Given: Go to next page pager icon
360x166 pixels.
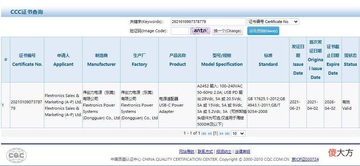Looking at the screenshot, I should tap(221, 133).
